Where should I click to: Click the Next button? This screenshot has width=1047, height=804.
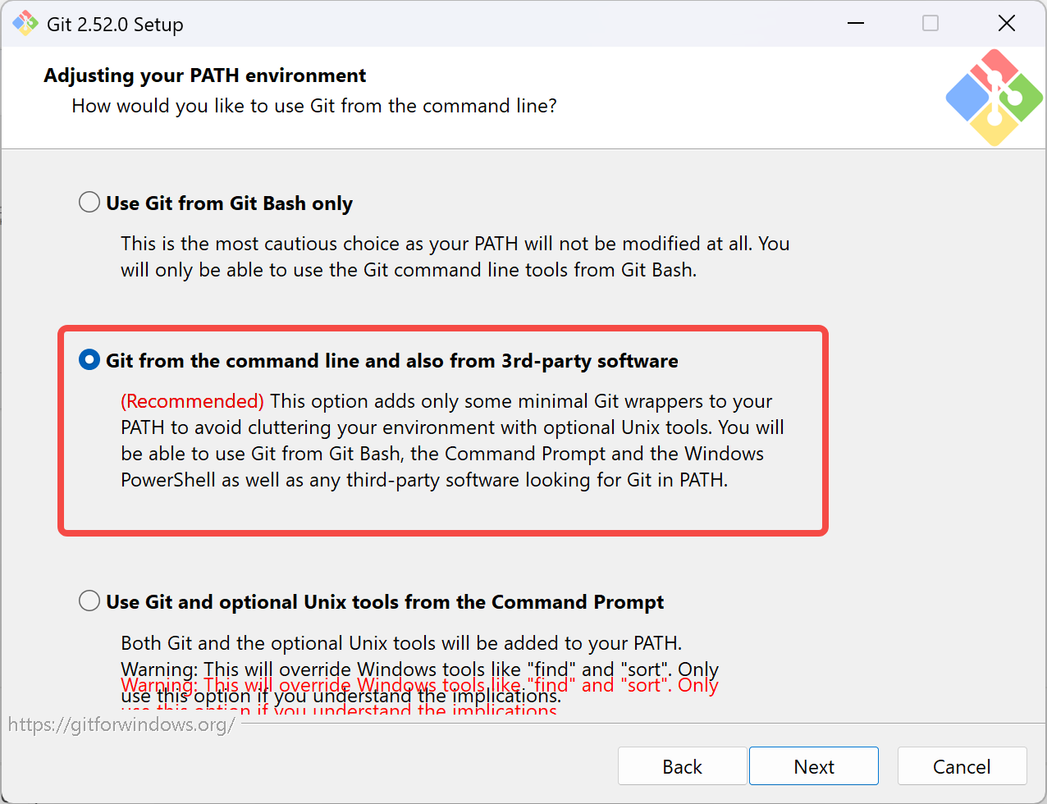(814, 766)
